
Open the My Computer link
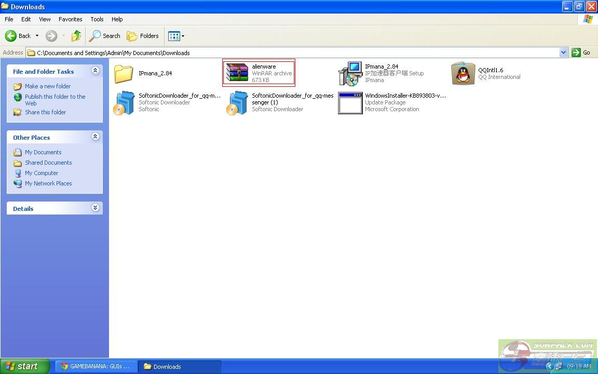click(x=42, y=173)
